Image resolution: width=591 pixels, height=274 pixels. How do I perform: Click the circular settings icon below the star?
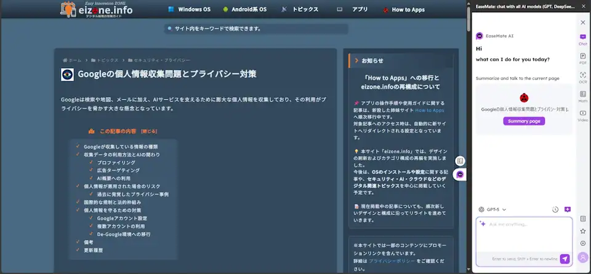[x=583, y=243]
